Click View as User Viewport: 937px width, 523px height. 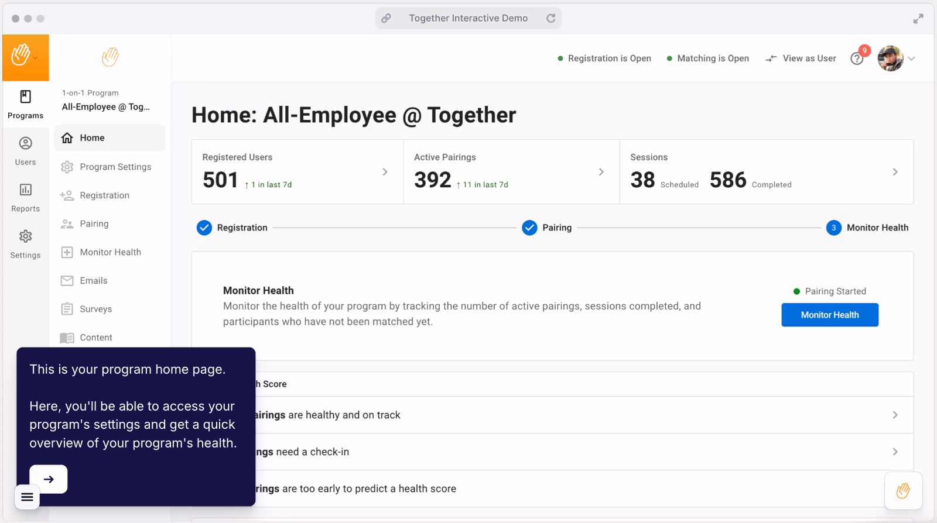tap(801, 59)
